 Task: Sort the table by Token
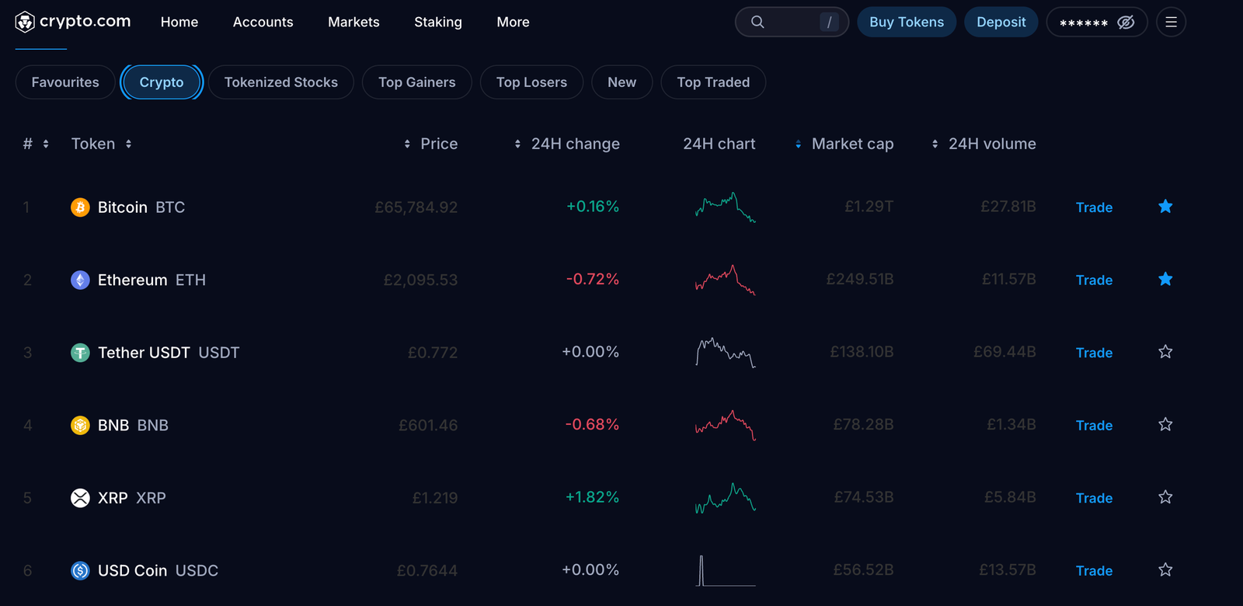[102, 144]
